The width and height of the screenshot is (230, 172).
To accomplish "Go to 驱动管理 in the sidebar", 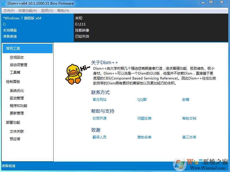I will click(17, 98).
